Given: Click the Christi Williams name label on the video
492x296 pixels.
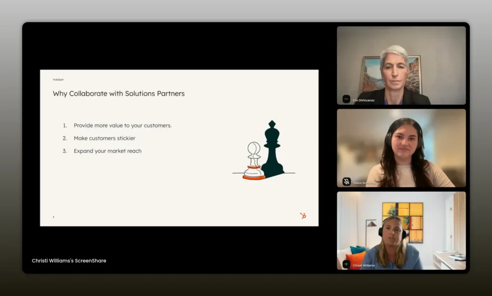Looking at the screenshot, I should (x=364, y=265).
